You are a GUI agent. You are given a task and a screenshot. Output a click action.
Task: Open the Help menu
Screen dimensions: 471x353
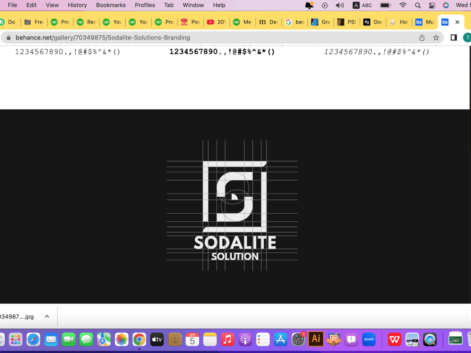(x=219, y=5)
